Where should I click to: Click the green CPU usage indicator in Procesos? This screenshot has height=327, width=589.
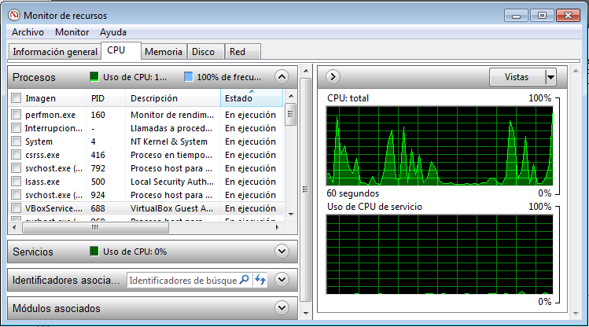(94, 77)
